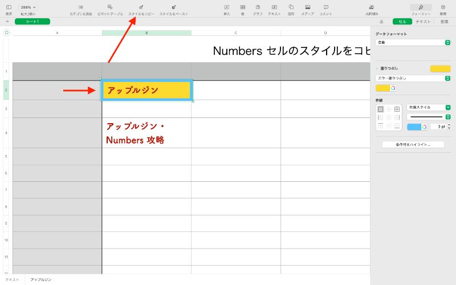The image size is (456, 285).
Task: Click the blue border color well
Action: (x=414, y=127)
